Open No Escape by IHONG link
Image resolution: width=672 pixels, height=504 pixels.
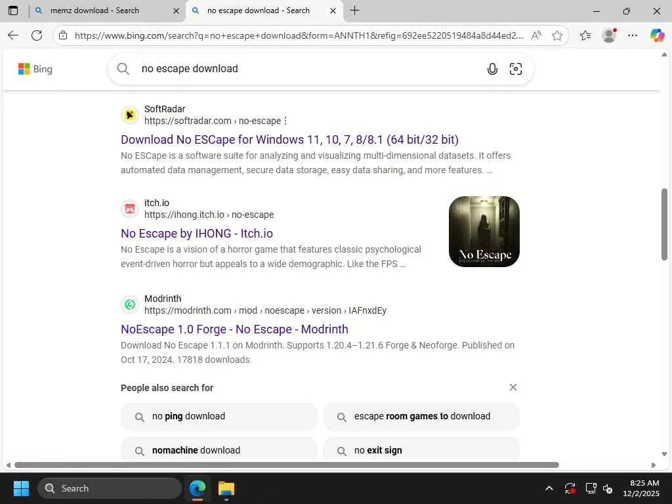[197, 234]
